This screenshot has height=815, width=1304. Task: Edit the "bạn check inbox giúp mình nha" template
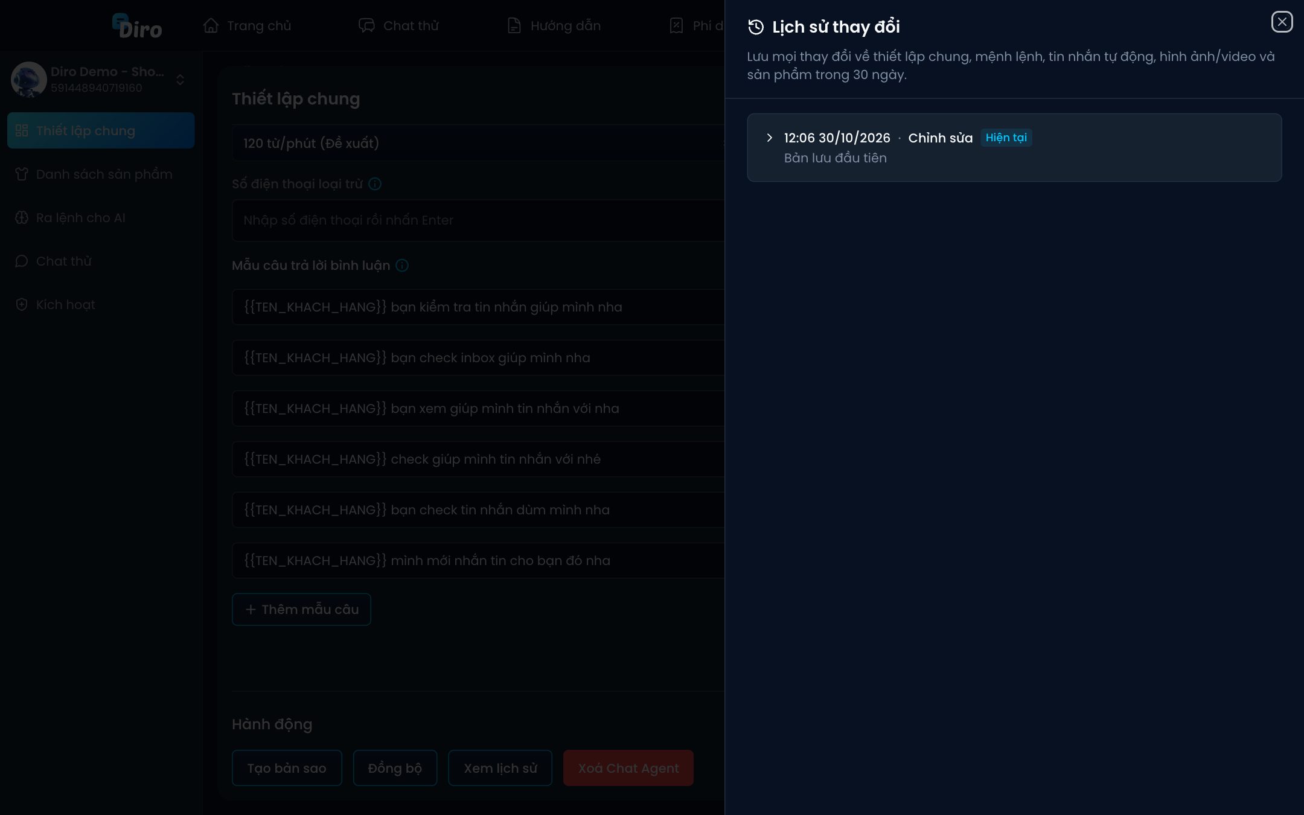(x=478, y=357)
